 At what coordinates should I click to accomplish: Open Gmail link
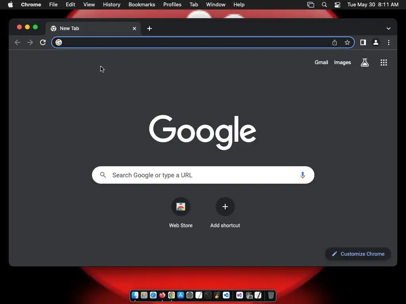[x=321, y=62]
